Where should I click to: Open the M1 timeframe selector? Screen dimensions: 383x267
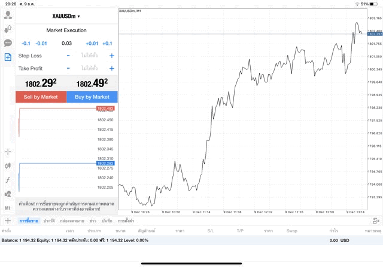coord(8,208)
